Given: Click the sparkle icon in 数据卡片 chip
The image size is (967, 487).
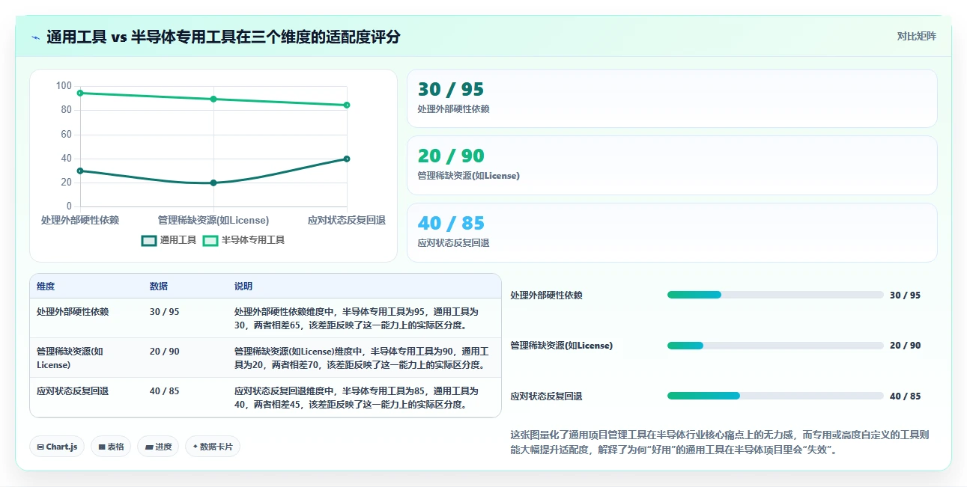Looking at the screenshot, I should point(195,447).
